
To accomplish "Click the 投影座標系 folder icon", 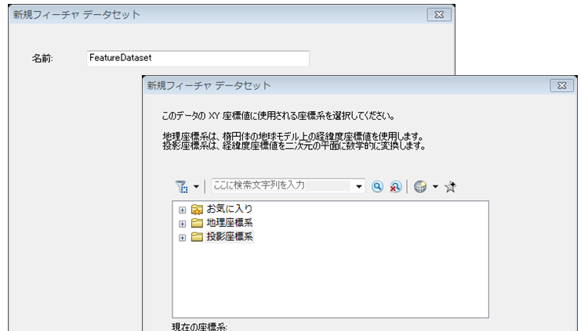I will coord(197,237).
